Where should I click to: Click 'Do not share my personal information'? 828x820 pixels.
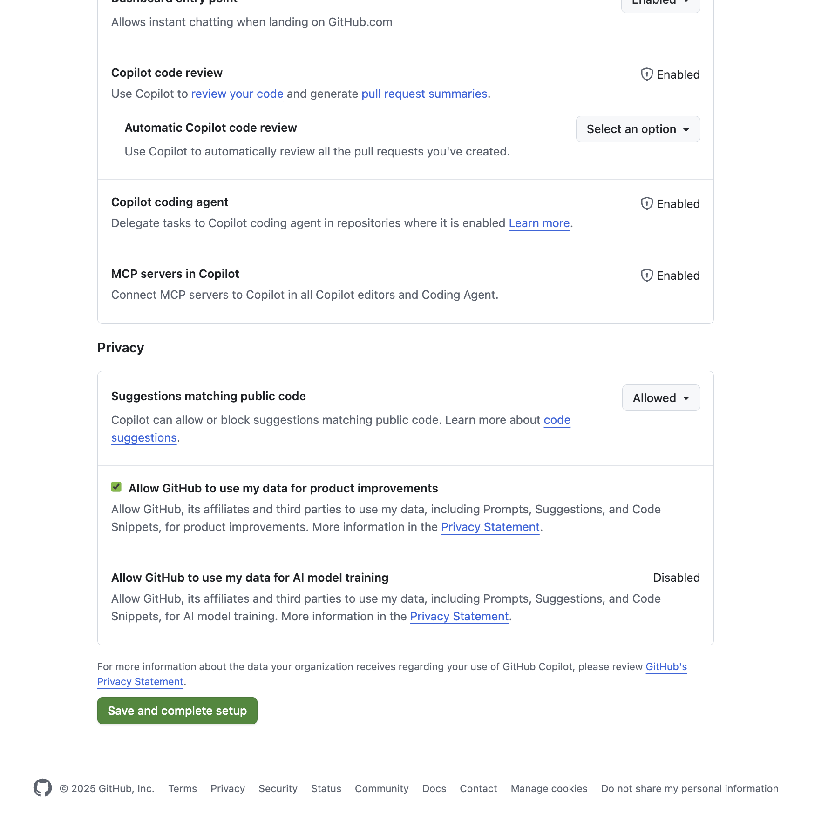(689, 789)
